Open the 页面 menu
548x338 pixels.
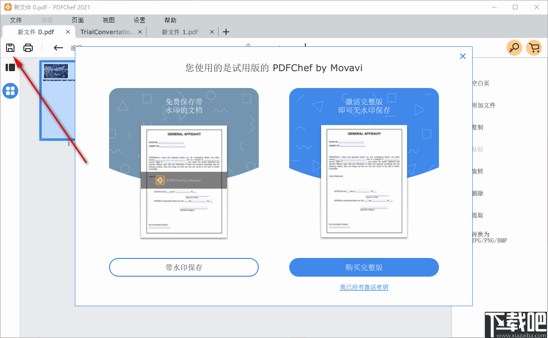pos(78,20)
